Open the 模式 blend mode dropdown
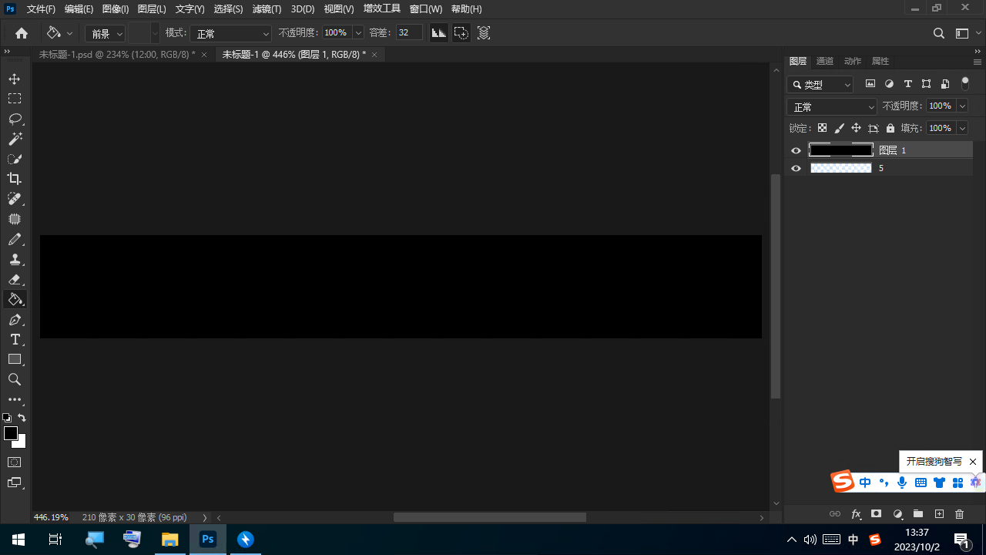The image size is (986, 555). pos(231,34)
